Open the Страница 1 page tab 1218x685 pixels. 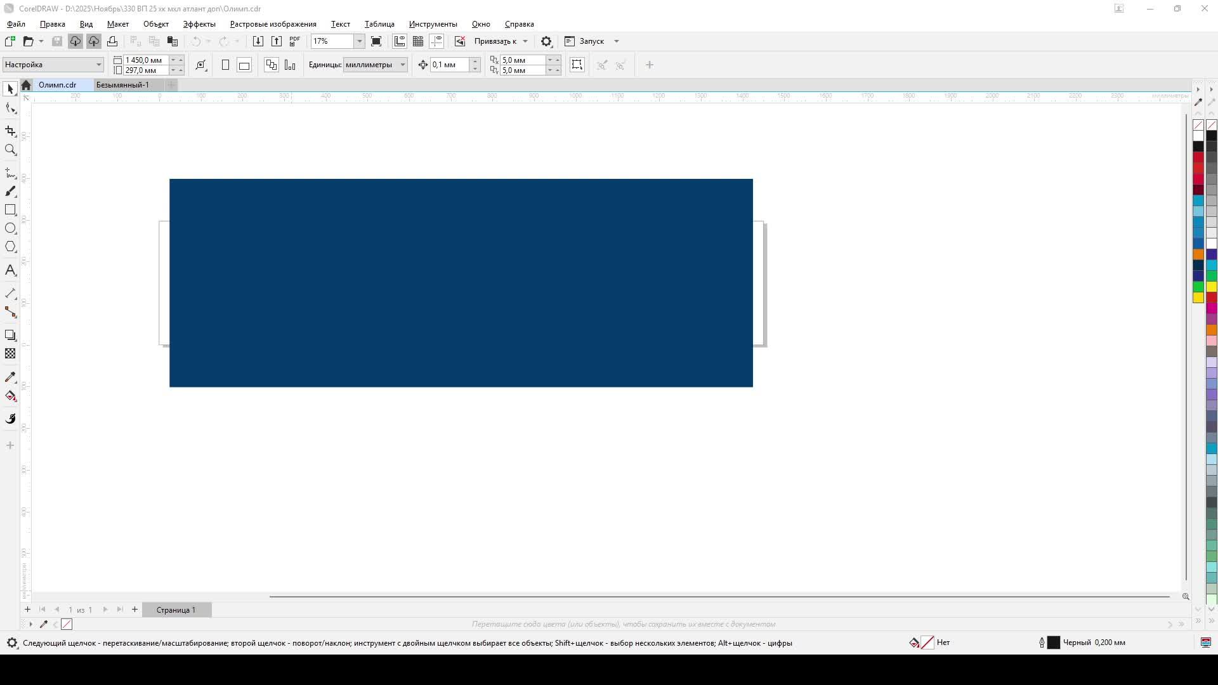tap(176, 610)
